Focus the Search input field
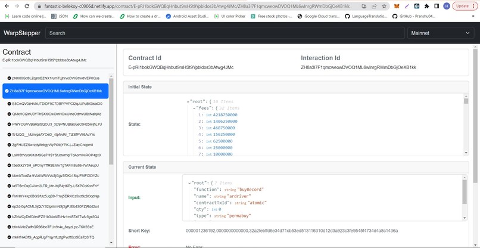The width and height of the screenshot is (480, 248). pyautogui.click(x=225, y=33)
